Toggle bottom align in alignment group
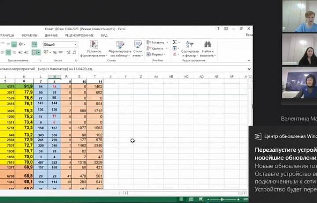 tap(14, 44)
